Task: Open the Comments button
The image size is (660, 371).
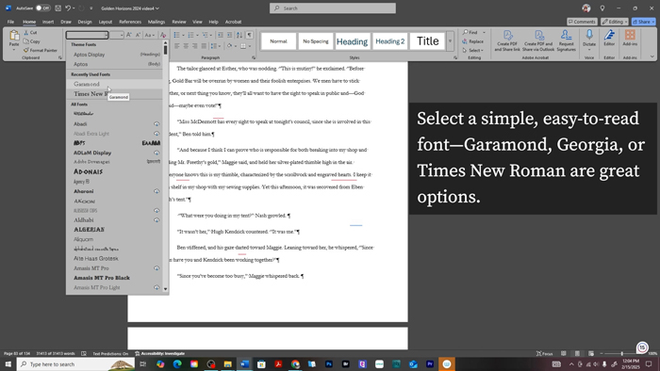Action: point(582,22)
